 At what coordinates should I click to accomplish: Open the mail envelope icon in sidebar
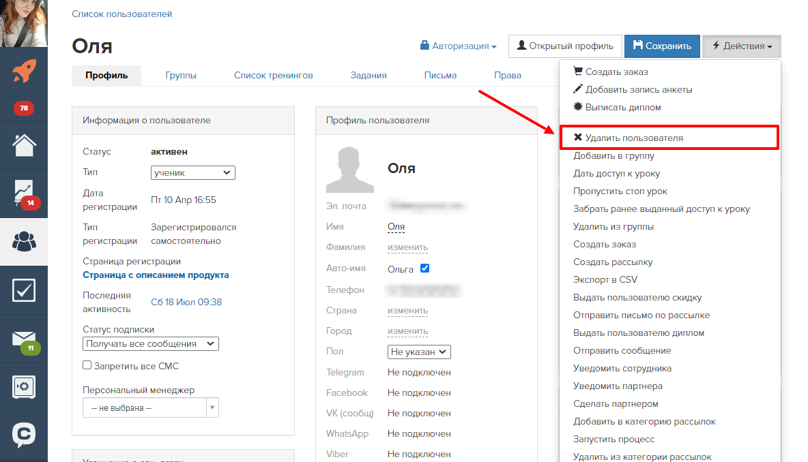tap(24, 339)
